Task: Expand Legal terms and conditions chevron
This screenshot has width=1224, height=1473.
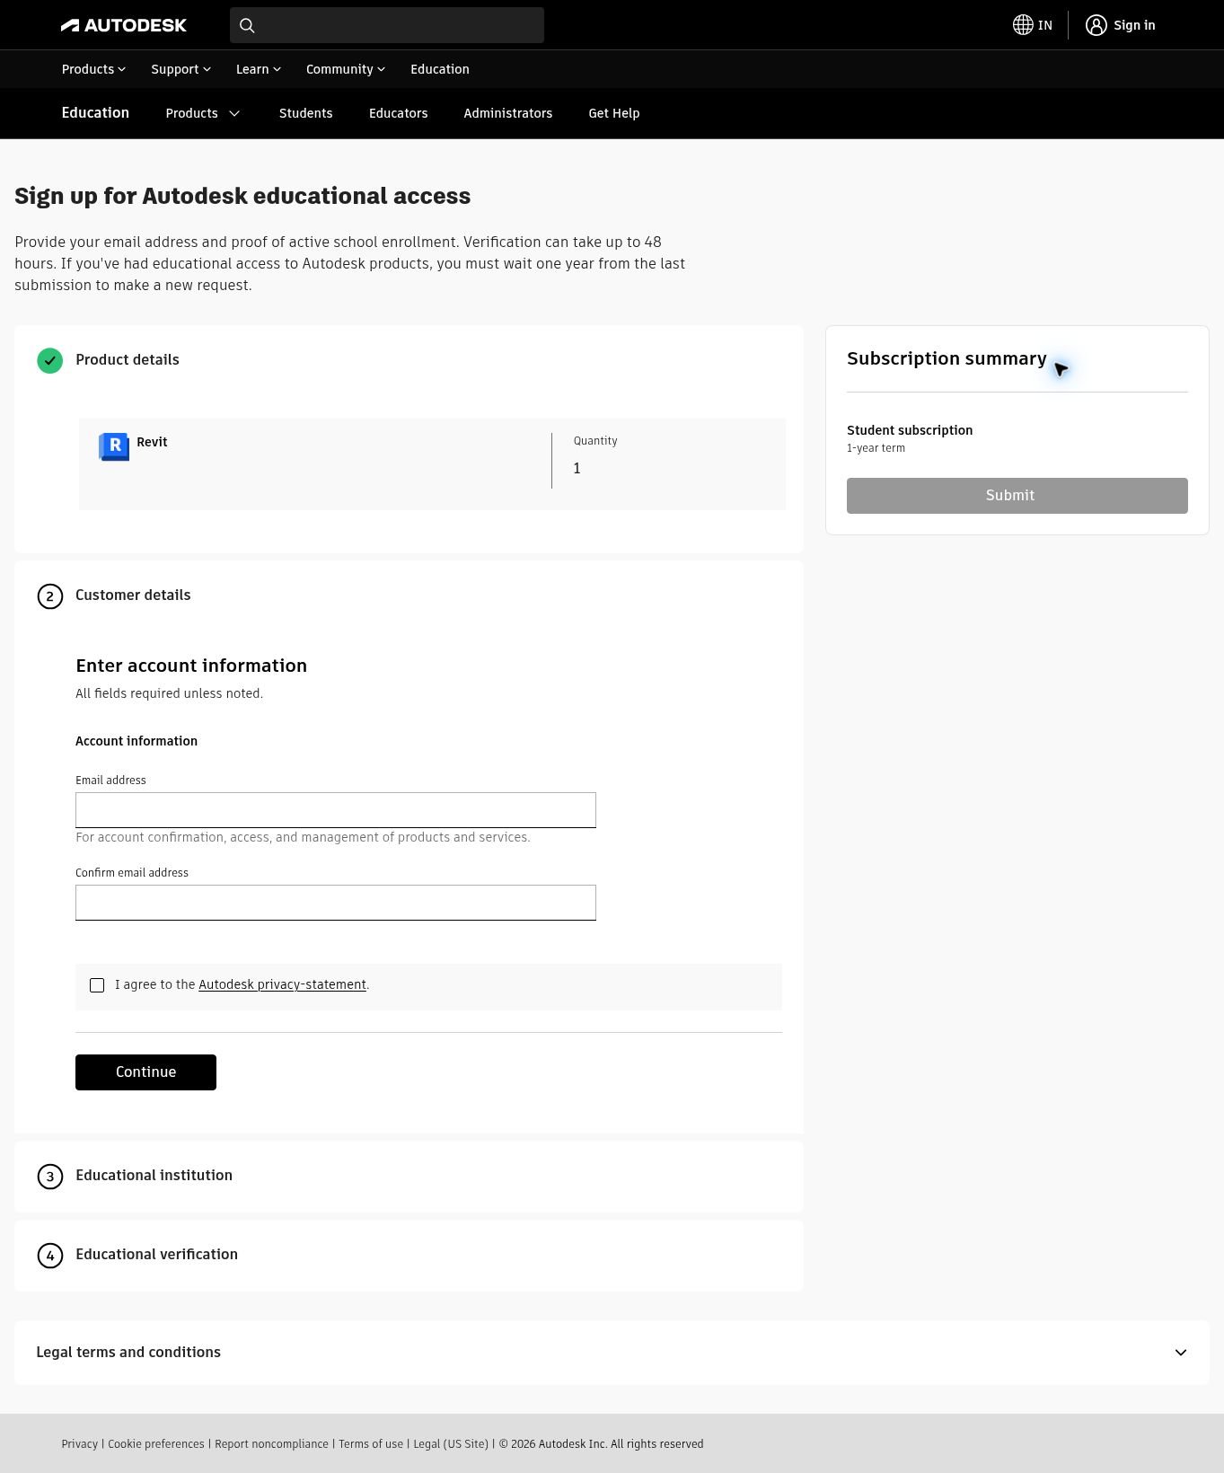Action: click(1181, 1353)
